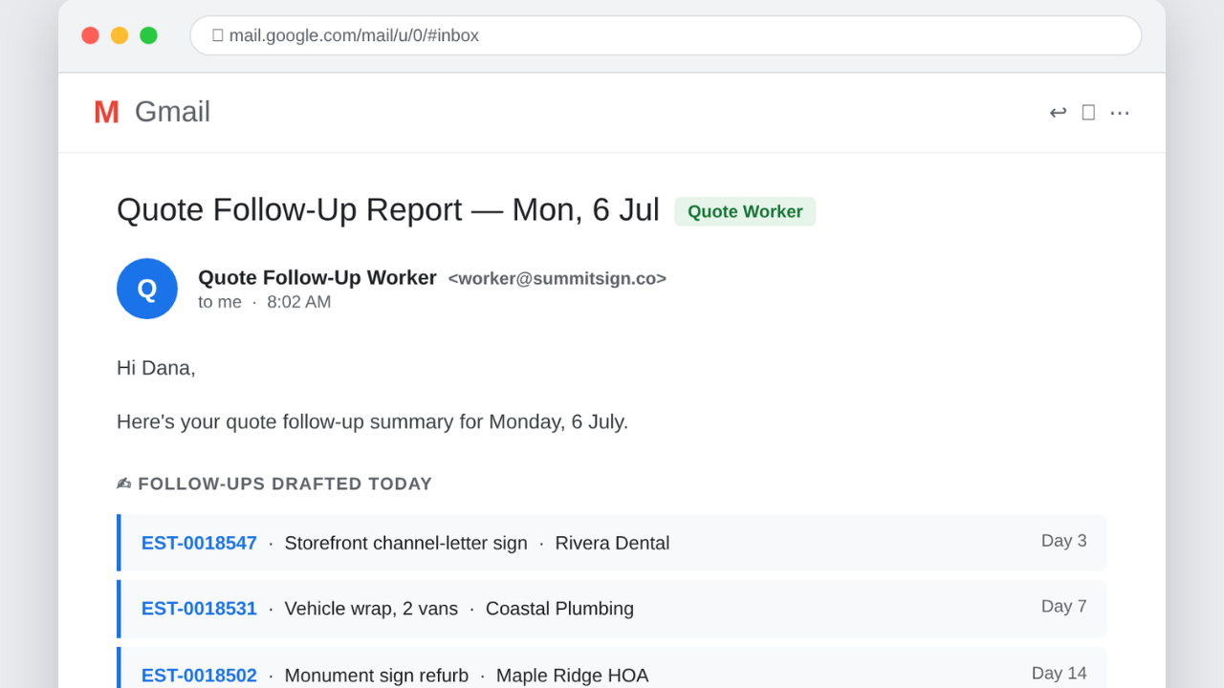Select the Coastal Plumbing vehicle wrap row
The width and height of the screenshot is (1224, 688).
click(612, 609)
